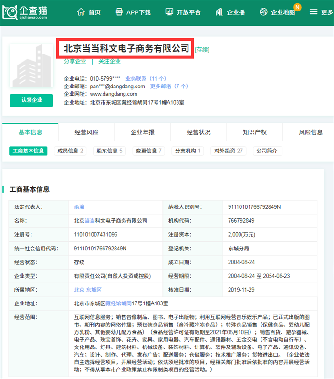Open APP下载 in top navigation
This screenshot has width=334, height=379.
click(x=138, y=12)
